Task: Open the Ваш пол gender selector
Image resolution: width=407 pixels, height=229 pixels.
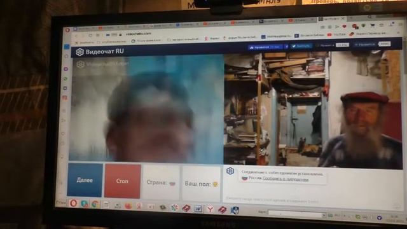Action: click(202, 184)
